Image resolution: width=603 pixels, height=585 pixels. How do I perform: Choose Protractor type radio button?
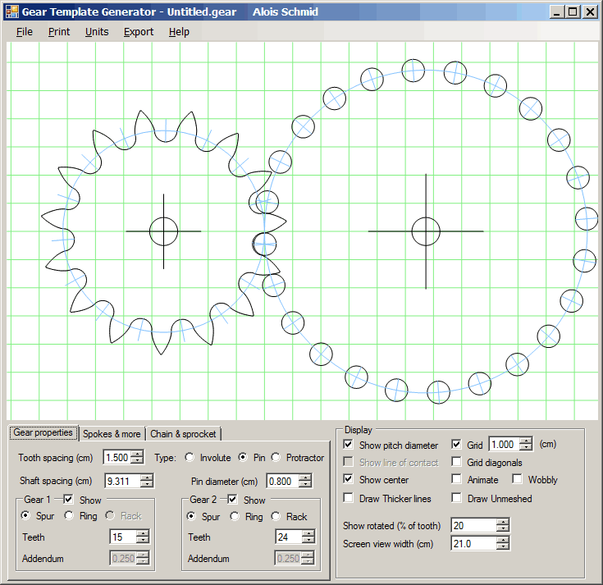pos(276,458)
